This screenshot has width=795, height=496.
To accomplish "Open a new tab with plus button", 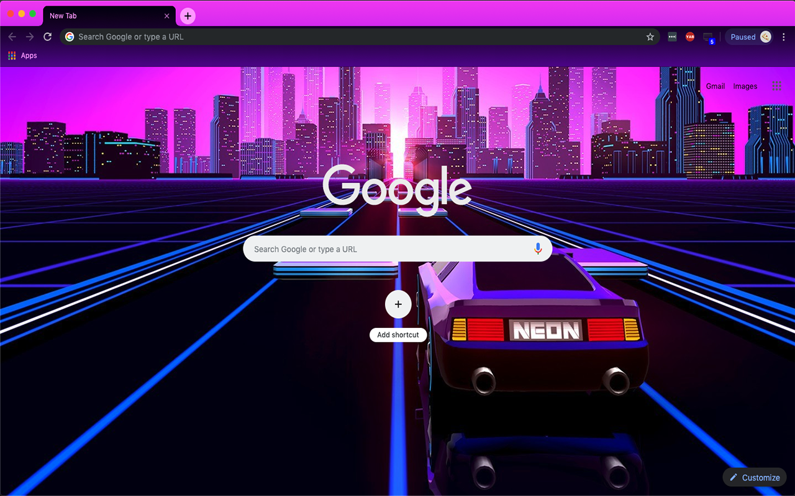I will (188, 16).
